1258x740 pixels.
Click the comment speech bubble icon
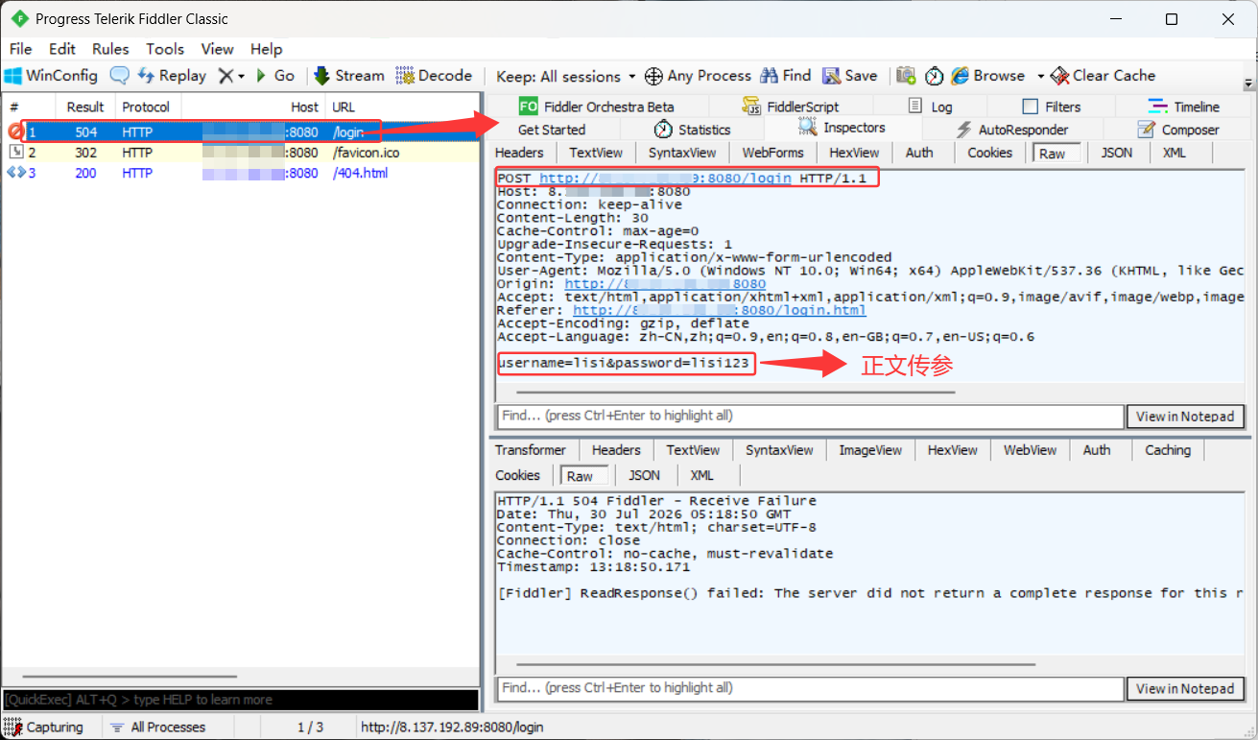point(119,76)
